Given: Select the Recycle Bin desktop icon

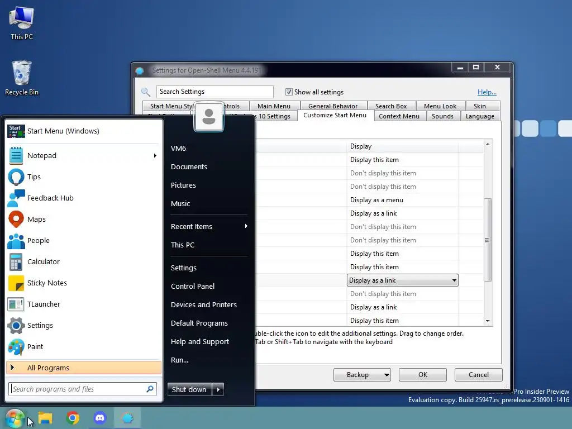Looking at the screenshot, I should click(x=22, y=78).
